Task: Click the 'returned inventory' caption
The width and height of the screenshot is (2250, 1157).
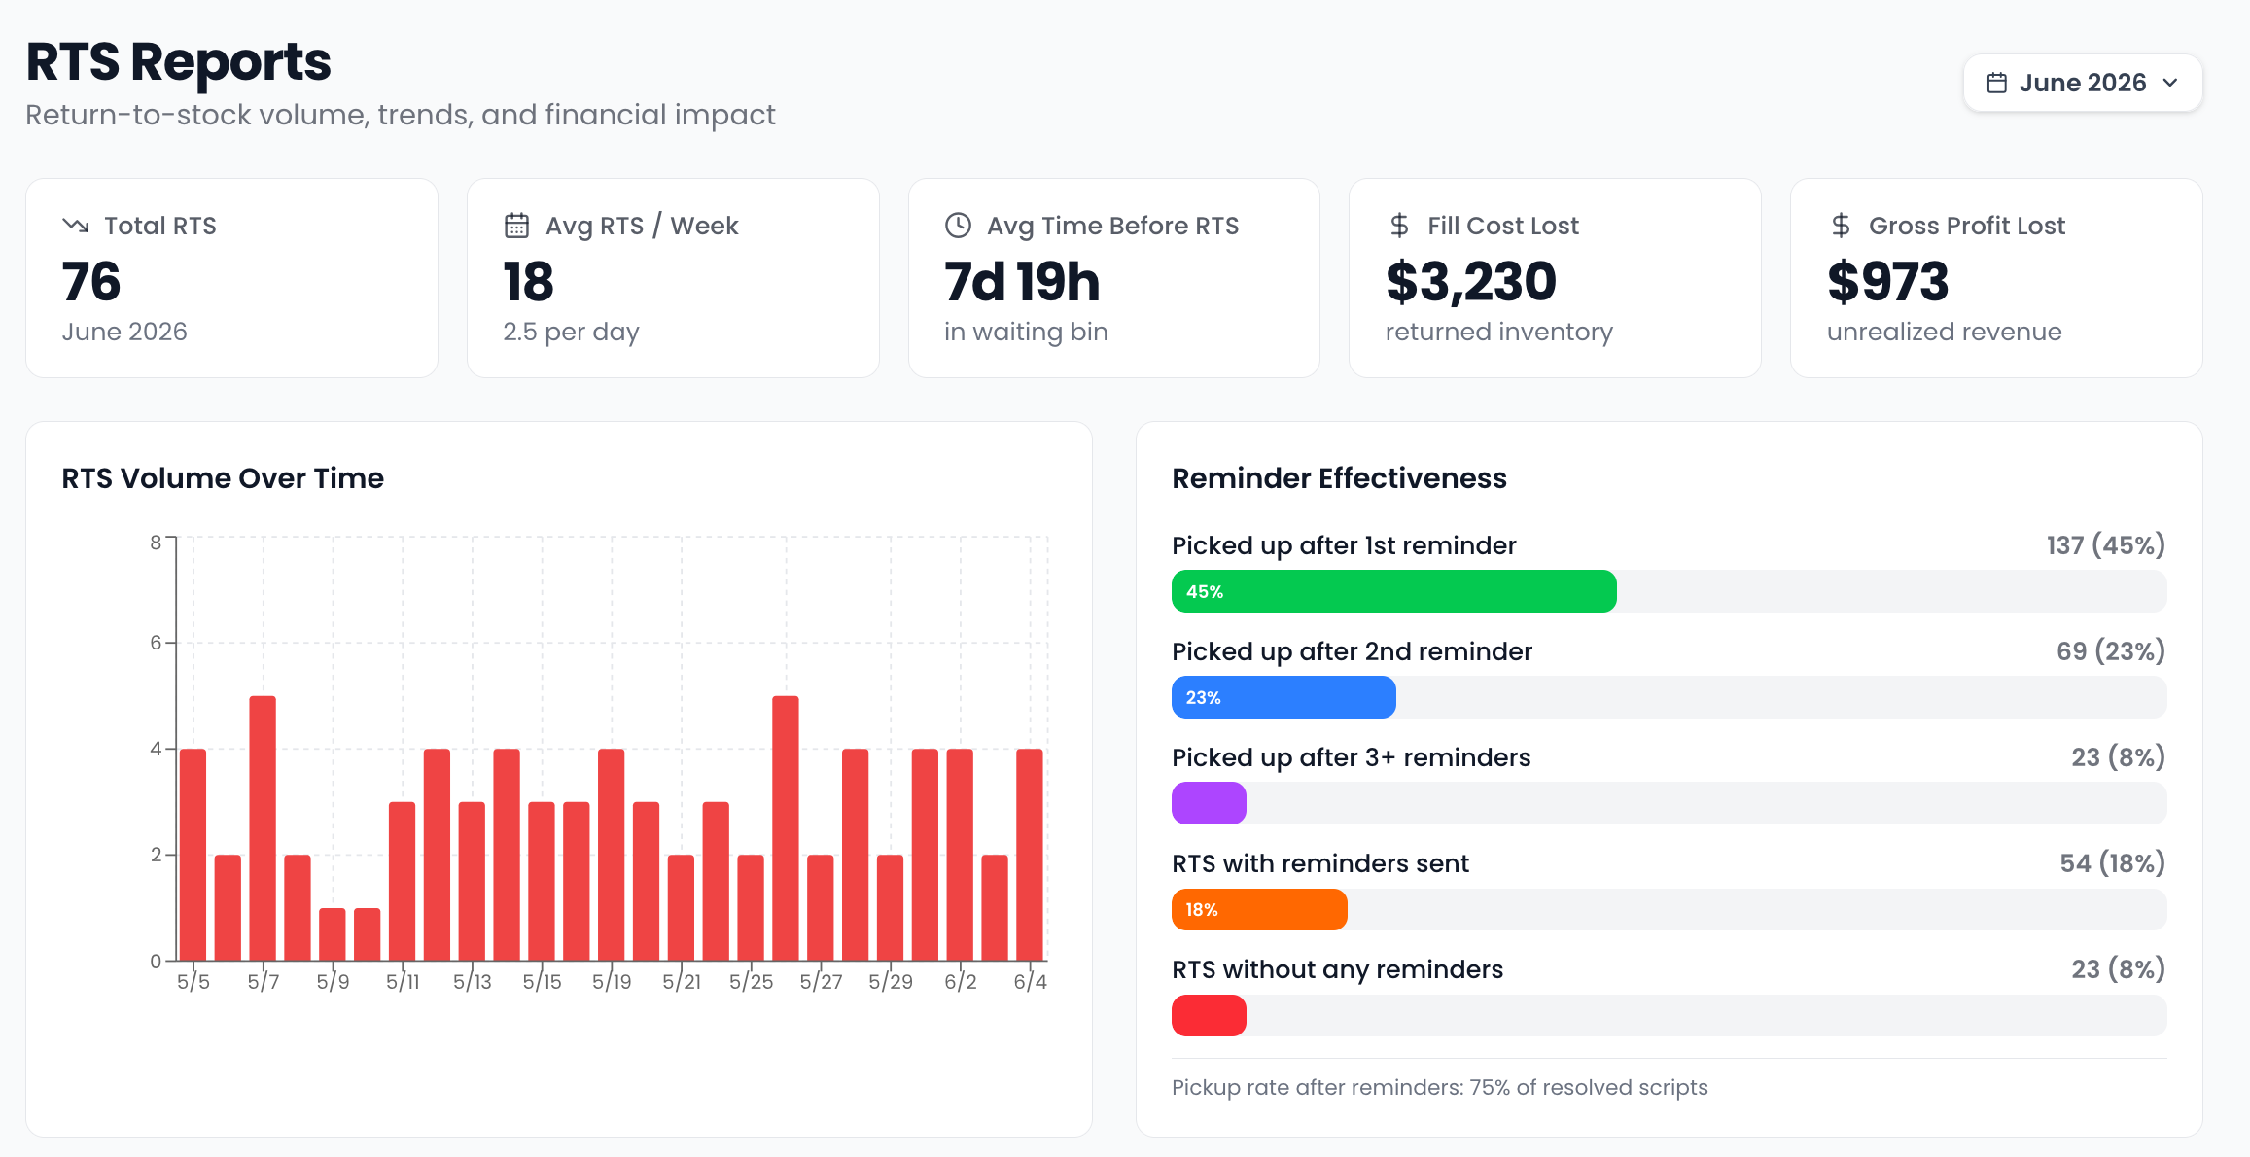Action: [x=1499, y=333]
